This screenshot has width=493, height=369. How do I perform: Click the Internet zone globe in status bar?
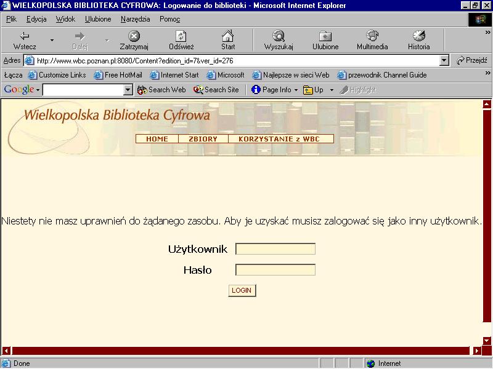coord(371,363)
